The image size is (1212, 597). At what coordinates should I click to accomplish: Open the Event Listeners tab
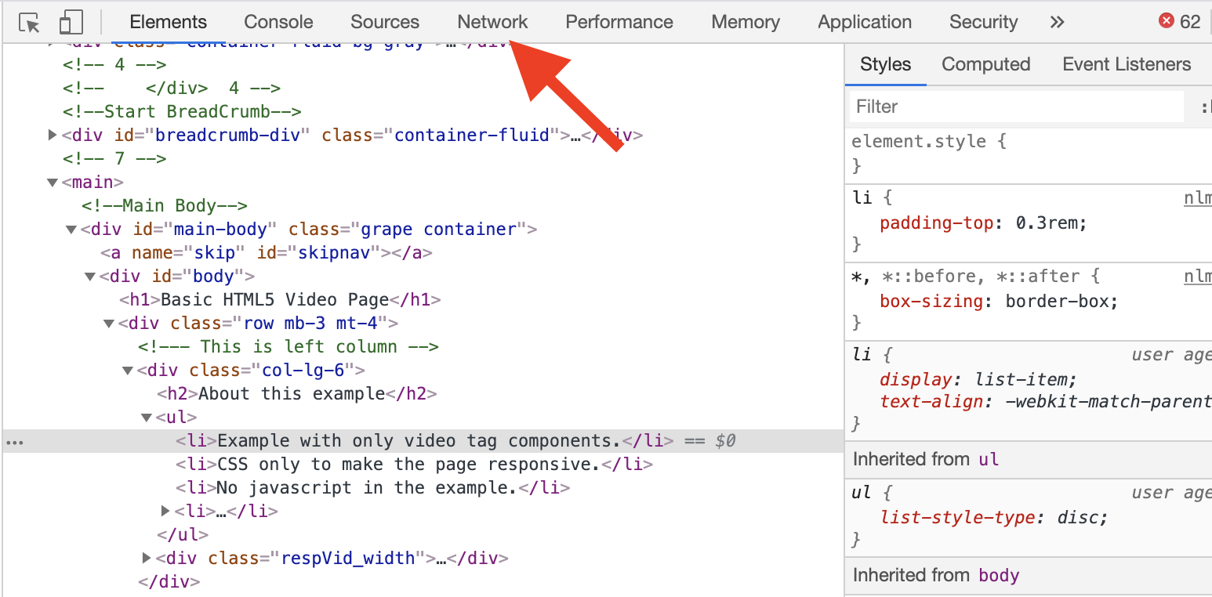pos(1127,64)
